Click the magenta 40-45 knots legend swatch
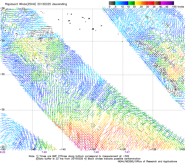The height and width of the screenshot is (163, 185). [x=164, y=3]
